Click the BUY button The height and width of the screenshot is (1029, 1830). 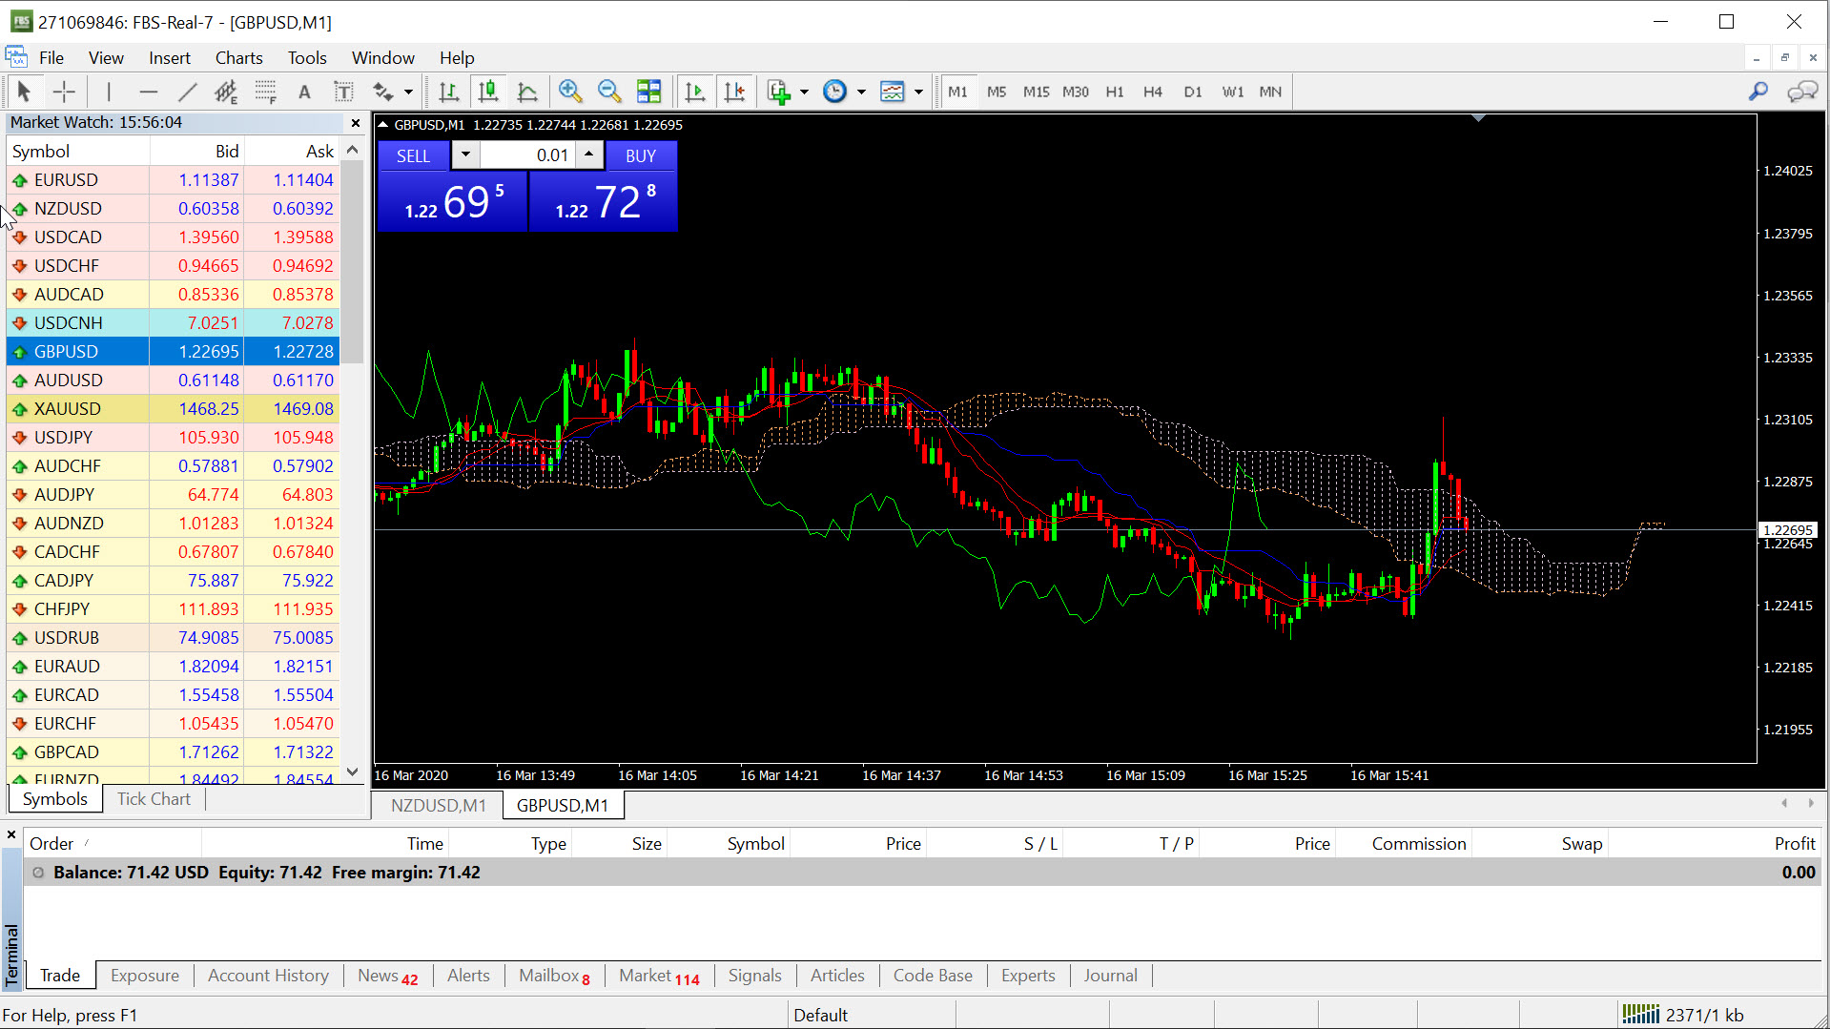click(641, 155)
